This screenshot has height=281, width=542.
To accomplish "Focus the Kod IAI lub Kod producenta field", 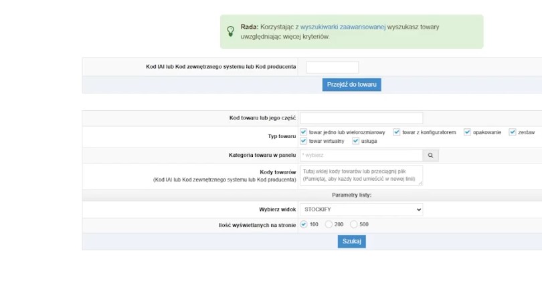I will point(332,67).
